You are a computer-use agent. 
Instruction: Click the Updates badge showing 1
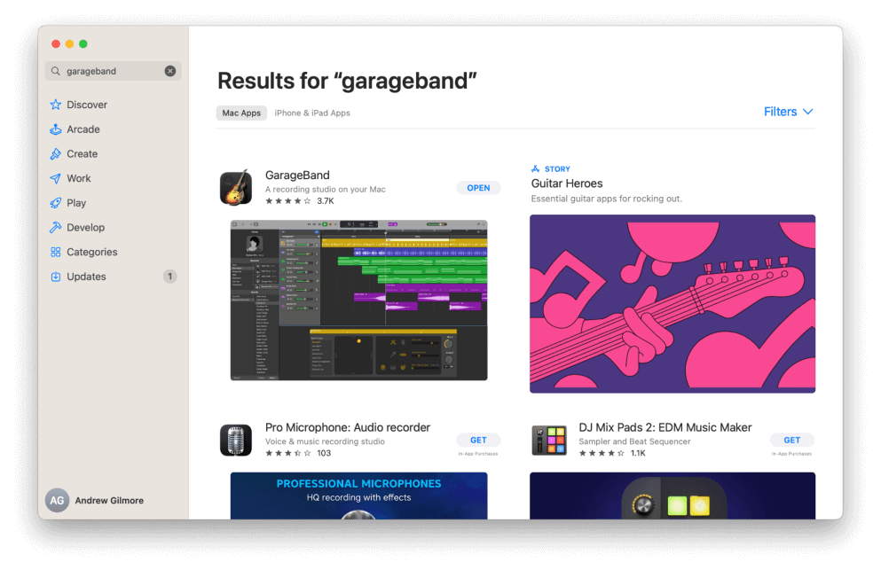pos(169,277)
